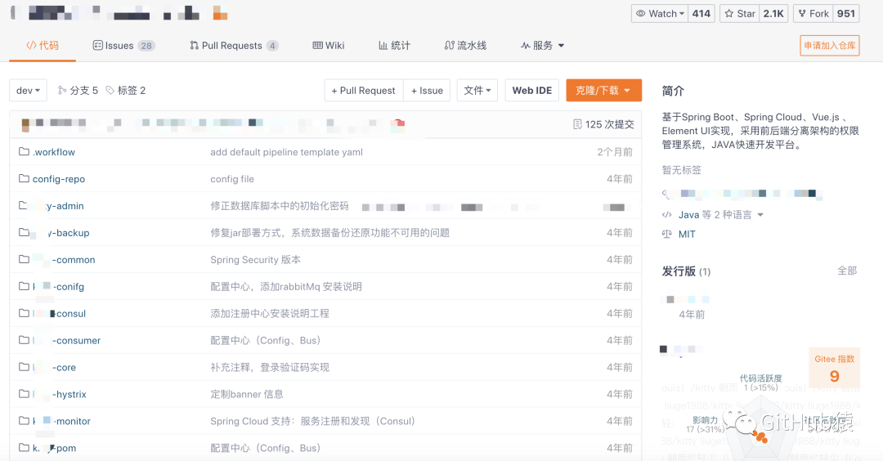Click the code icon beside Java languages
The image size is (883, 461).
[667, 215]
